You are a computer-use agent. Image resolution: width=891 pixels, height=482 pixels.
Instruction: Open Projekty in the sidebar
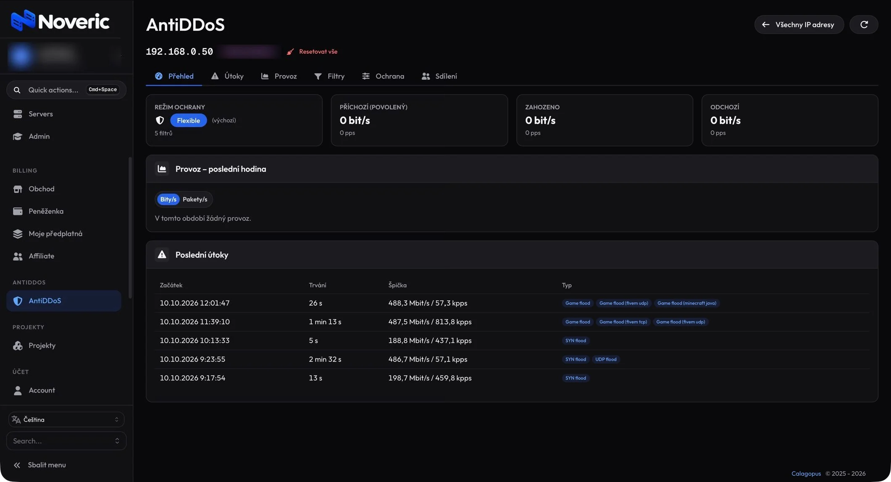(x=64, y=346)
